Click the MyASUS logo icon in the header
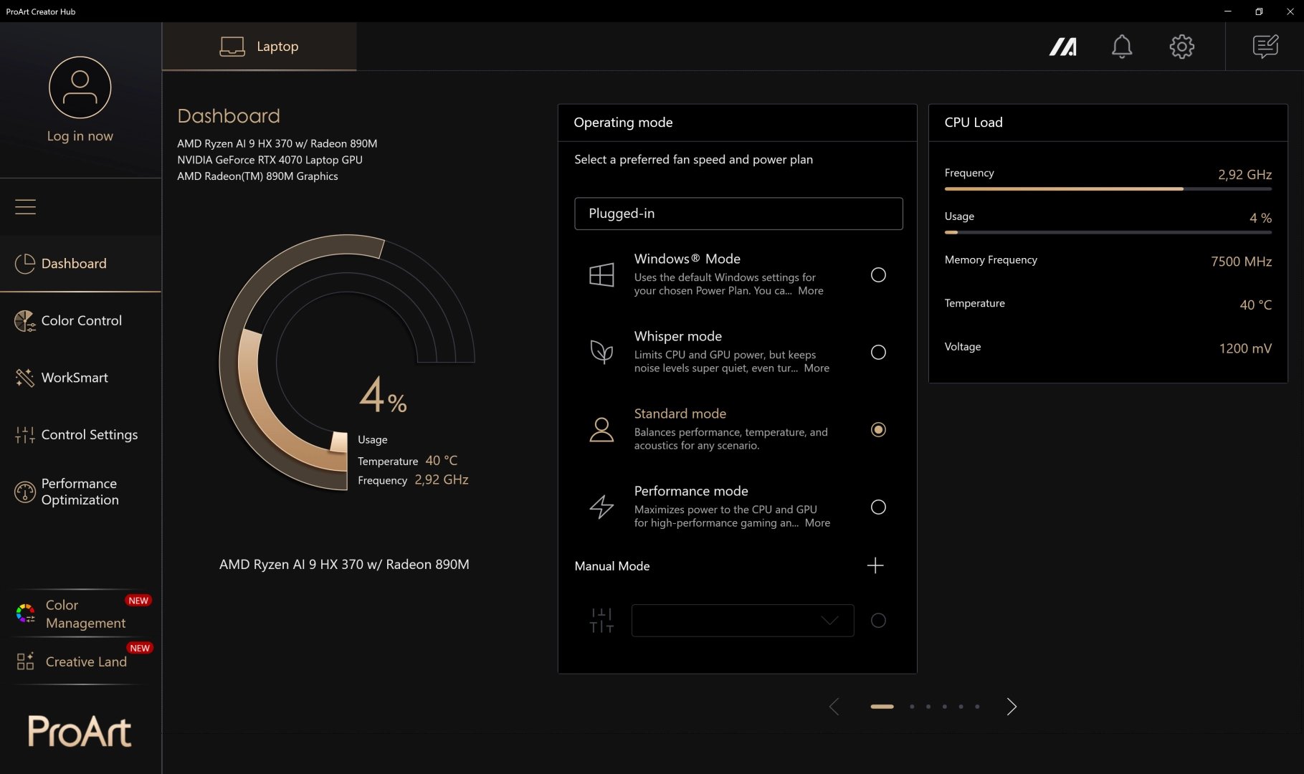Image resolution: width=1304 pixels, height=774 pixels. coord(1063,47)
